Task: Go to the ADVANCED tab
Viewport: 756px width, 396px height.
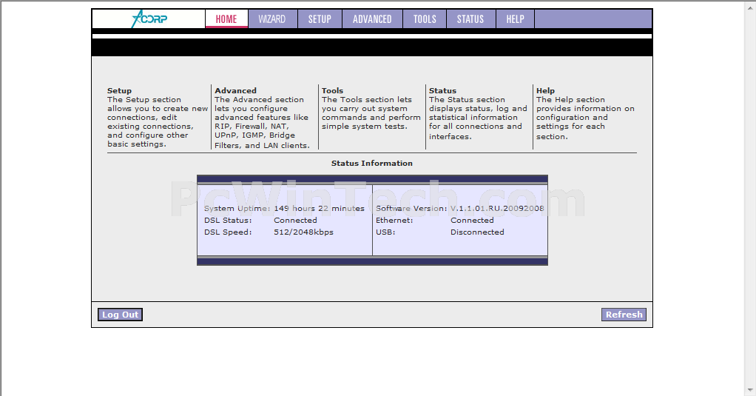Action: click(372, 19)
